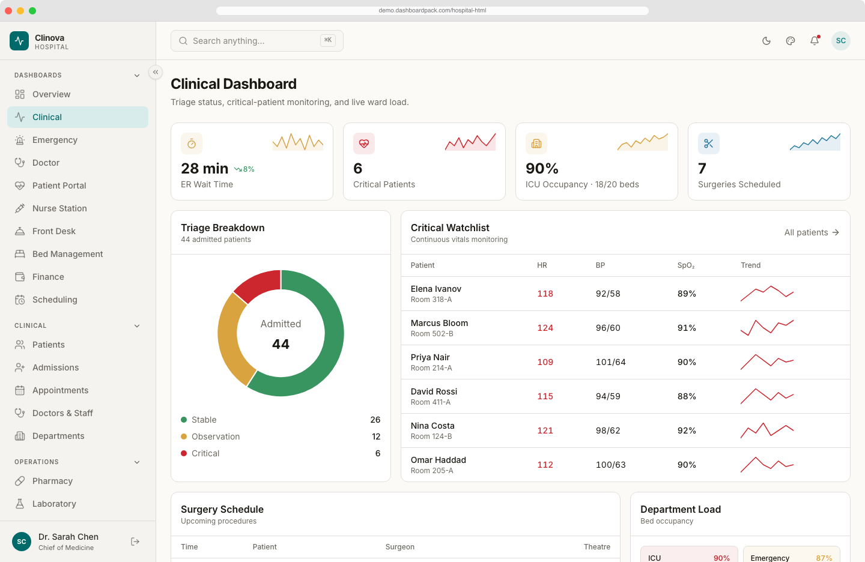Open the Clinical dashboard menu item
The width and height of the screenshot is (865, 562).
(77, 117)
